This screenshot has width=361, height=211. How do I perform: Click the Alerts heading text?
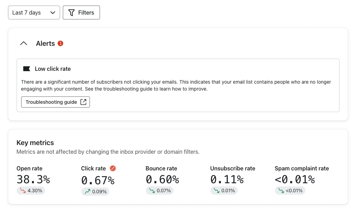(x=45, y=43)
